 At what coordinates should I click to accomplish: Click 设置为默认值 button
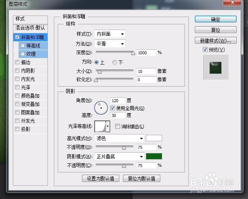point(100,178)
